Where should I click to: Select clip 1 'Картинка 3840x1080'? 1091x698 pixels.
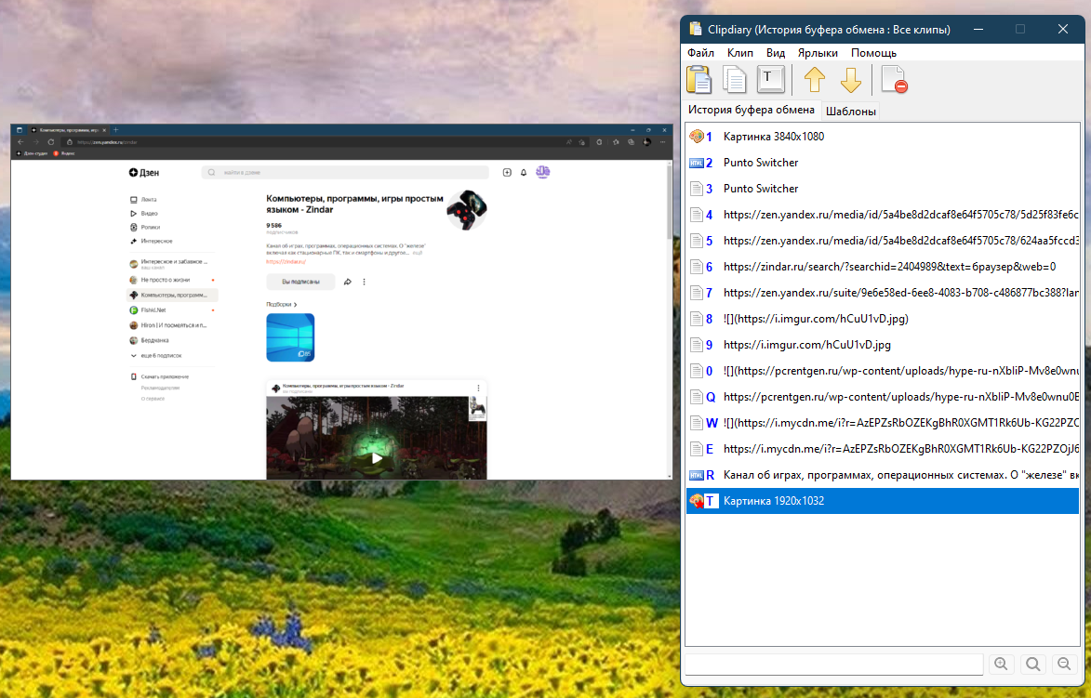pos(883,137)
